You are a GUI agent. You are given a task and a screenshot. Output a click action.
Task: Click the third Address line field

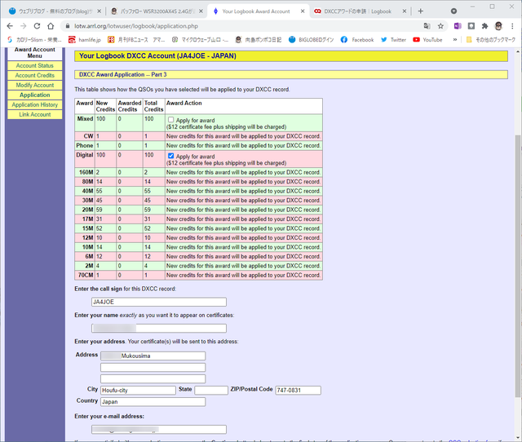(153, 378)
